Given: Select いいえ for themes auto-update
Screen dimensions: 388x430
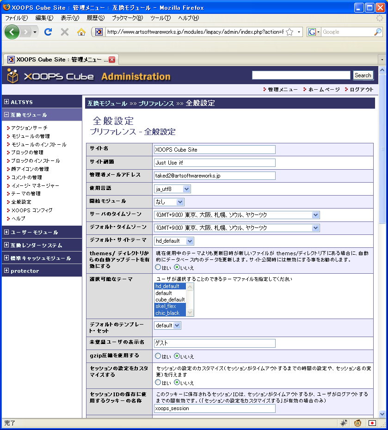Looking at the screenshot, I should tap(177, 267).
